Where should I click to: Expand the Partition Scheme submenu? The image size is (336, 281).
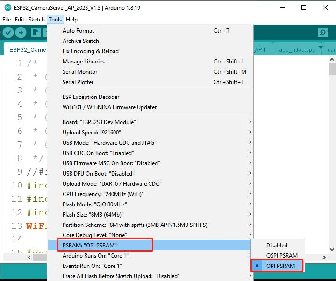150,225
